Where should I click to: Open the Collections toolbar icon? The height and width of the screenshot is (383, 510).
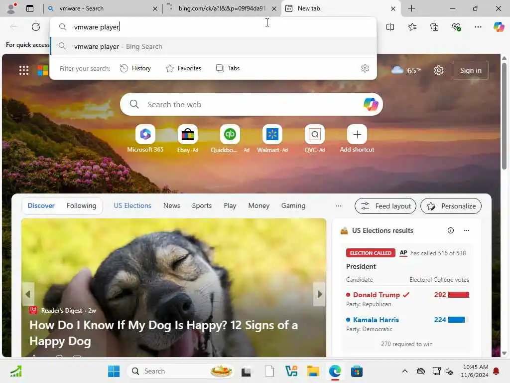(434, 27)
